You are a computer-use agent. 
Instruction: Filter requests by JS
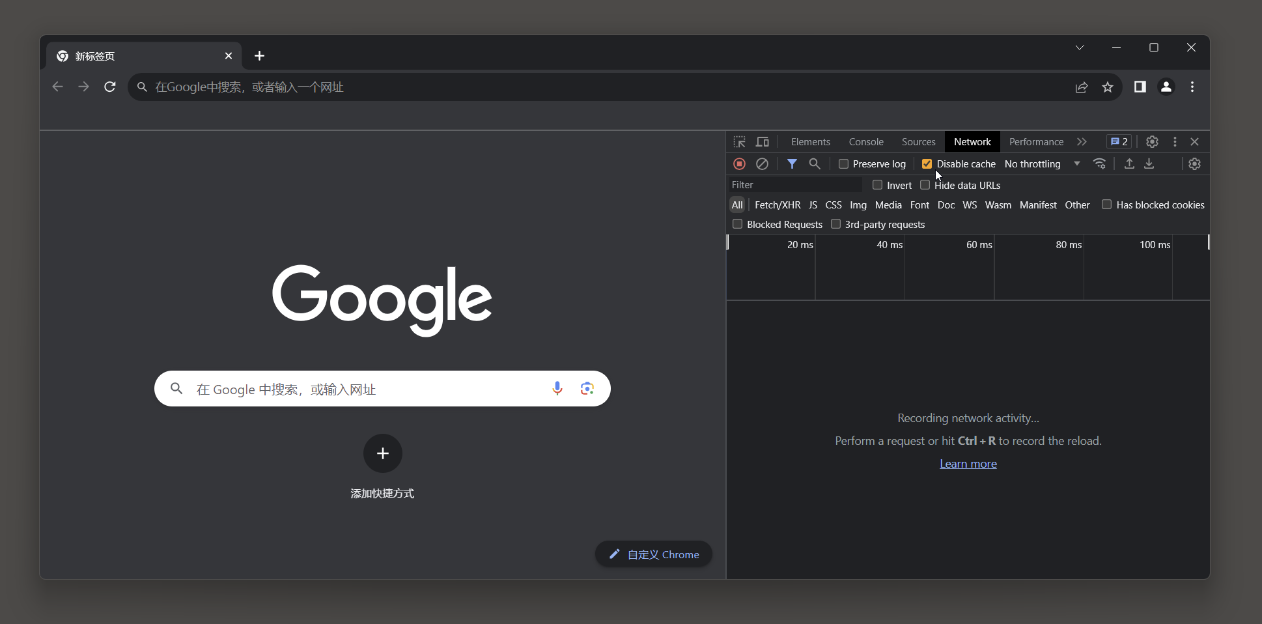[x=813, y=205]
